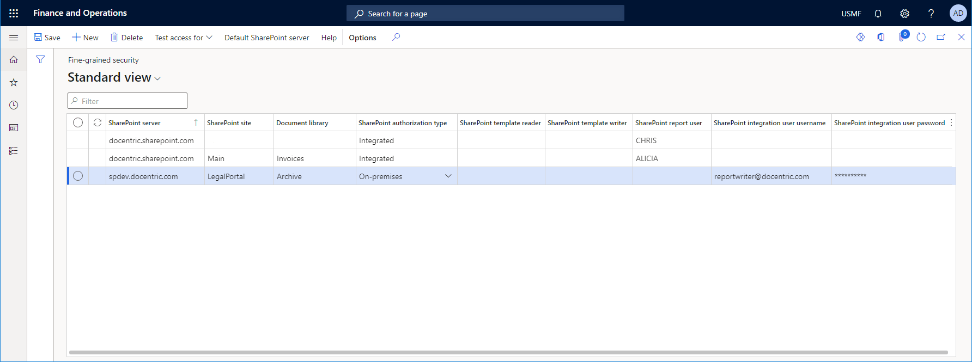Select the spdev.docentric.com row radio circle
This screenshot has width=972, height=362.
78,176
